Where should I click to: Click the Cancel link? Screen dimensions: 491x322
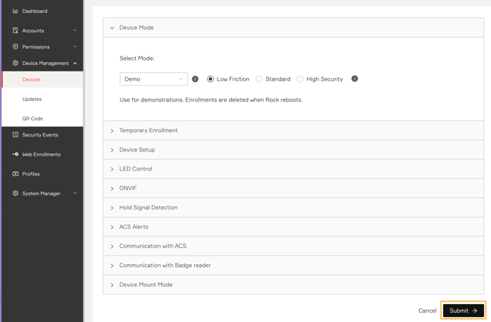(x=427, y=311)
